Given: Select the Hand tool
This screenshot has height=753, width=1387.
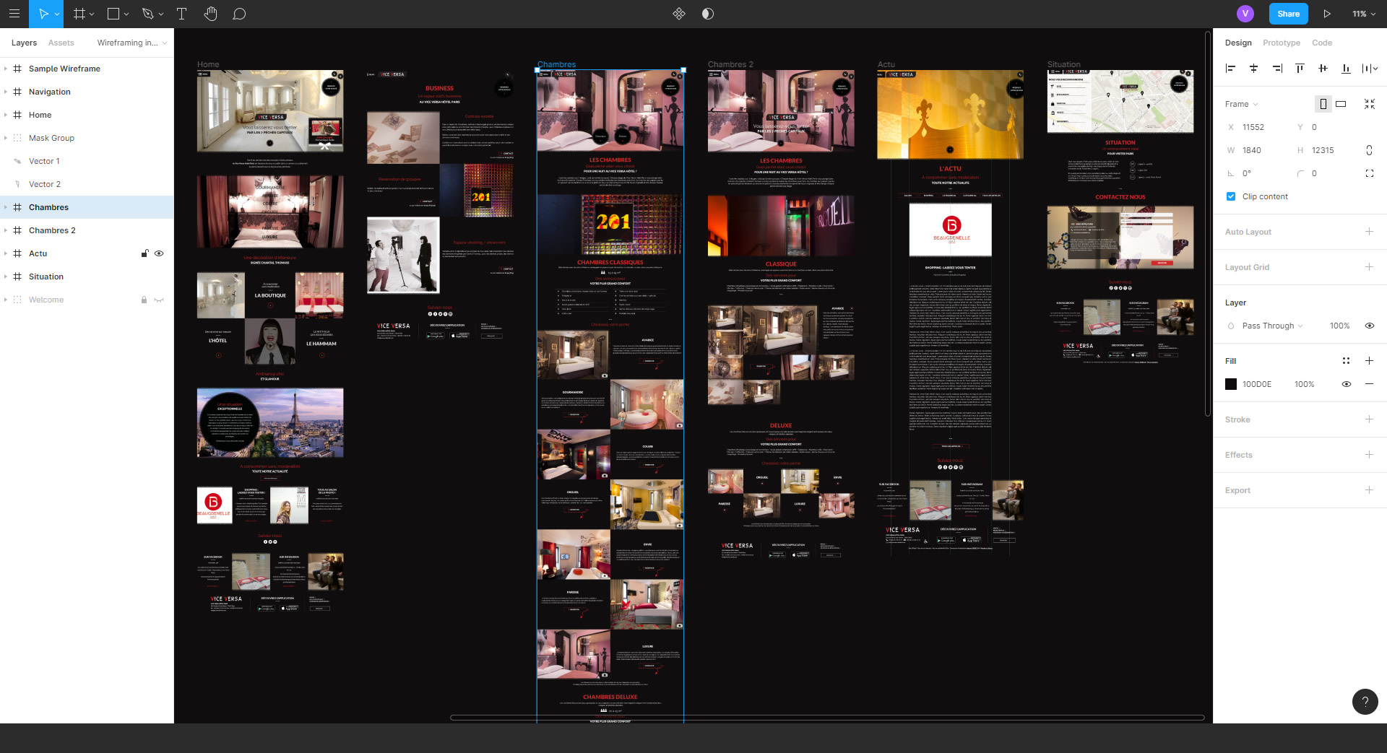Looking at the screenshot, I should (x=210, y=14).
